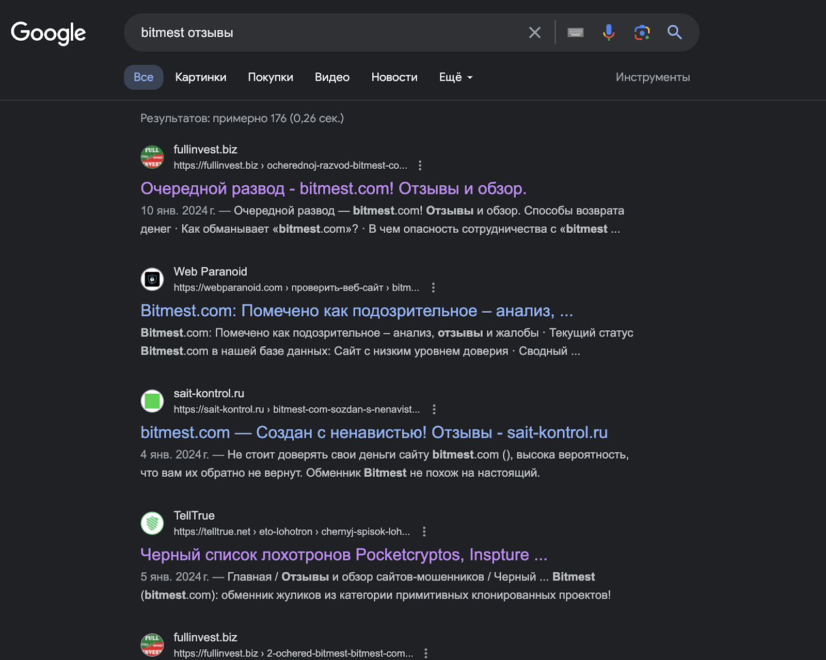Click sait-kontrol.ru green favicon
826x660 pixels.
152,401
